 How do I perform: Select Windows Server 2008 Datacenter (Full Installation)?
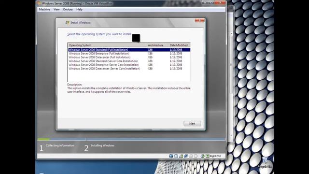[x=129, y=57]
